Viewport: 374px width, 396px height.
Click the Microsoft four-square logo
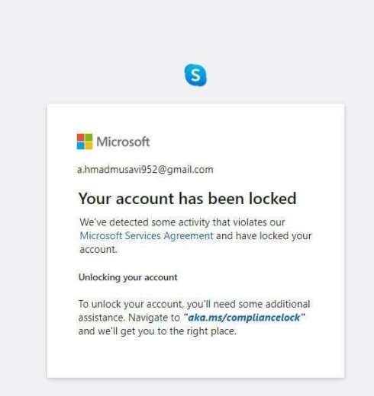pyautogui.click(x=85, y=142)
